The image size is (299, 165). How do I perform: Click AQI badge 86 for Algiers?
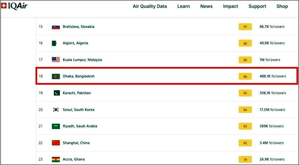click(245, 43)
